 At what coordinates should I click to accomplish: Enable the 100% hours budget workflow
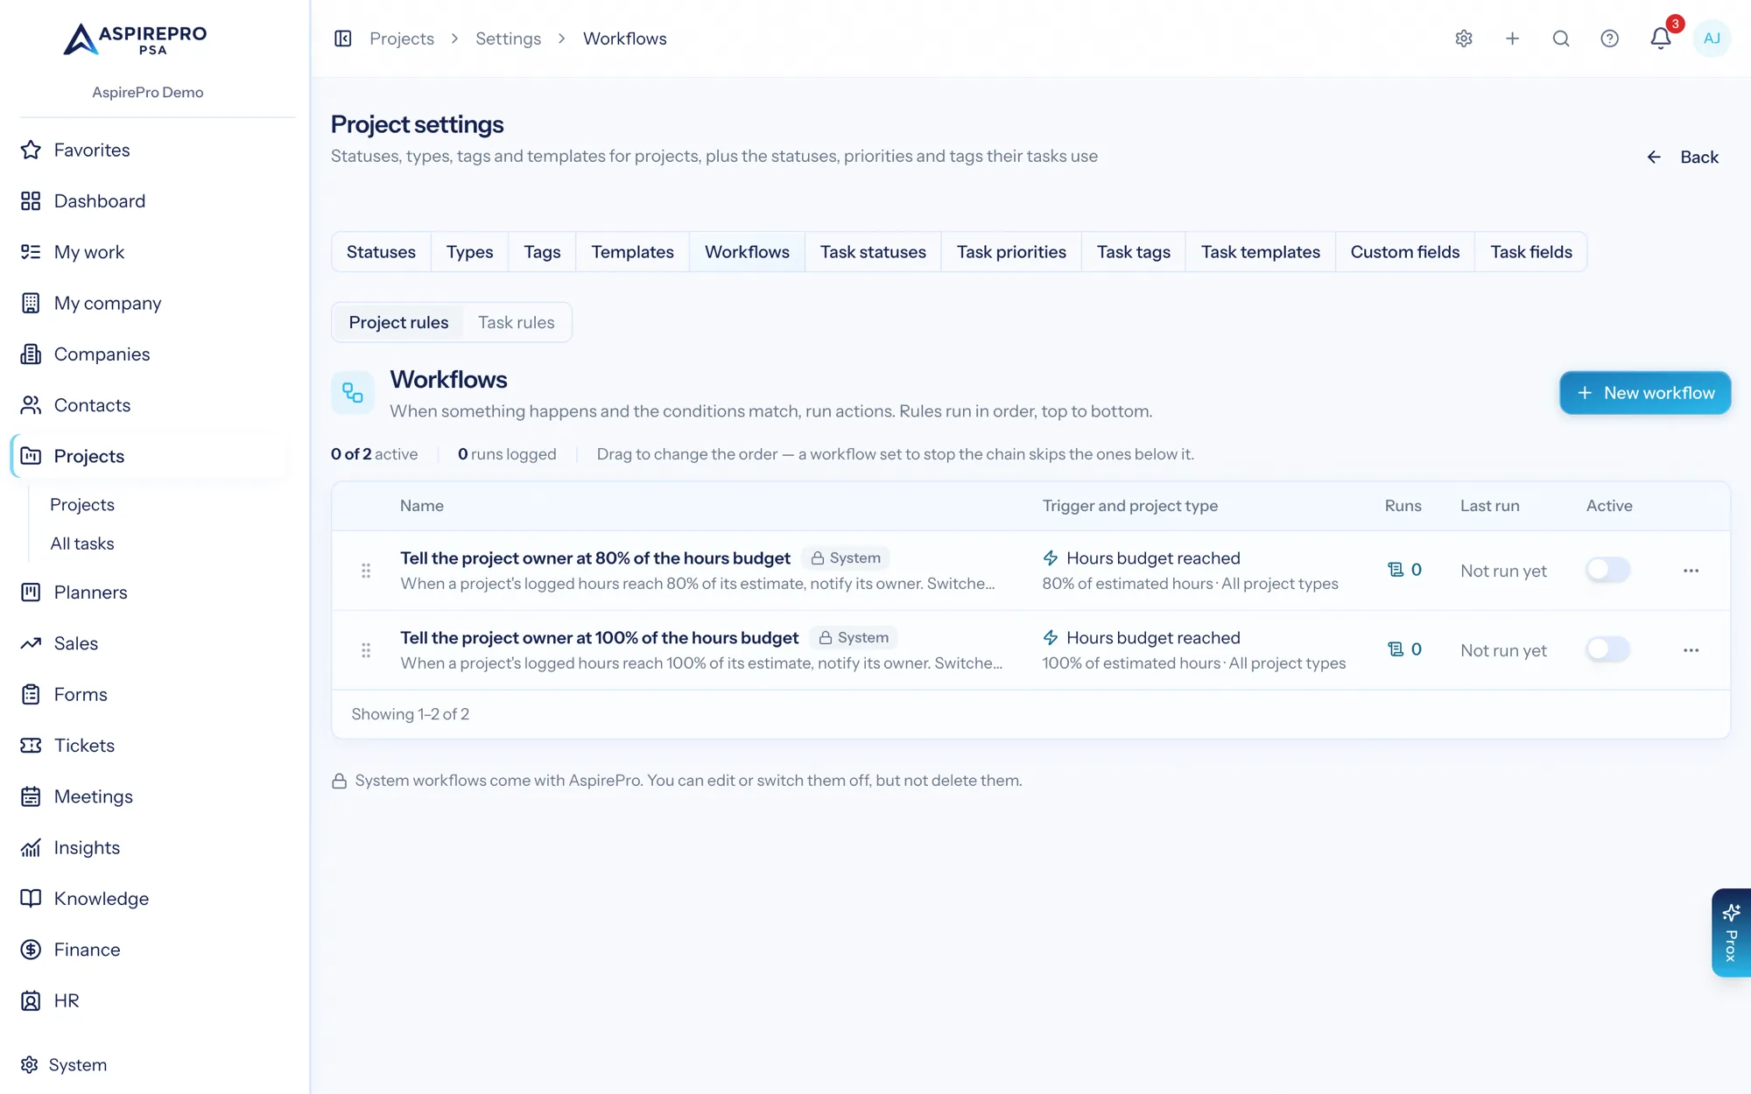click(x=1608, y=649)
